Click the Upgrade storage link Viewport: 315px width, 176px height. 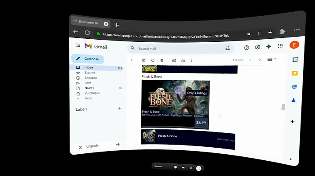tap(92, 146)
